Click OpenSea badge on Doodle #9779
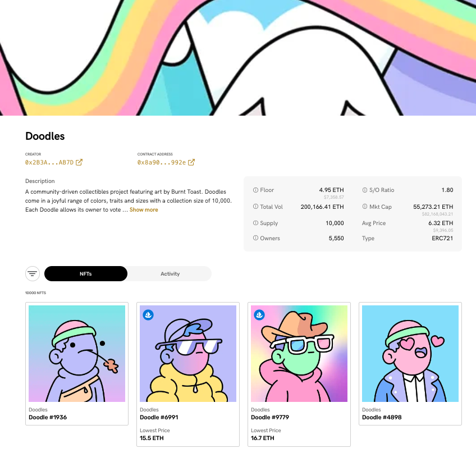This screenshot has width=476, height=453. tap(259, 314)
